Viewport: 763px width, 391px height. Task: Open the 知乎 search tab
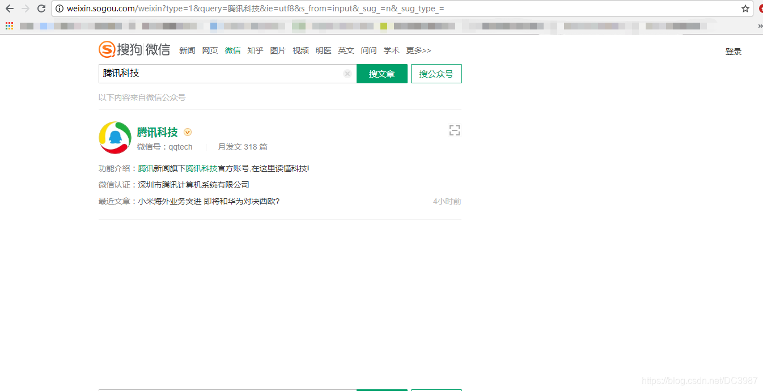pyautogui.click(x=255, y=50)
